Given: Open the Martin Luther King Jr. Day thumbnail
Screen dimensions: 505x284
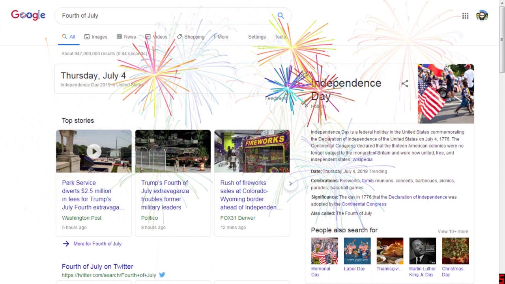Looking at the screenshot, I should point(423,251).
